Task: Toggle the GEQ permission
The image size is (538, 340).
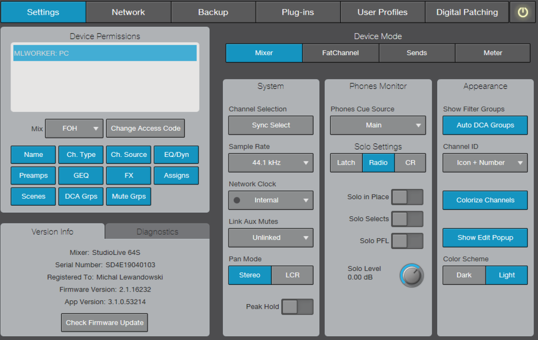Action: [81, 175]
